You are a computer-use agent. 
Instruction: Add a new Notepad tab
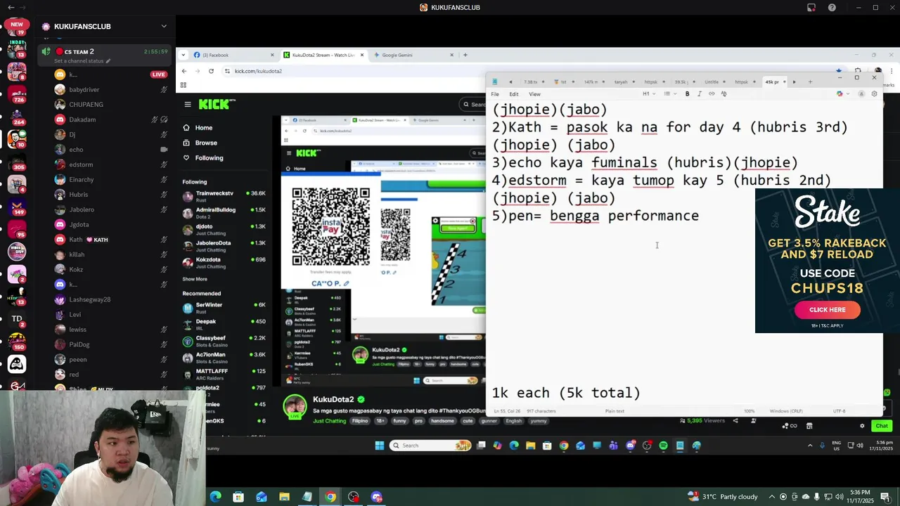point(810,82)
